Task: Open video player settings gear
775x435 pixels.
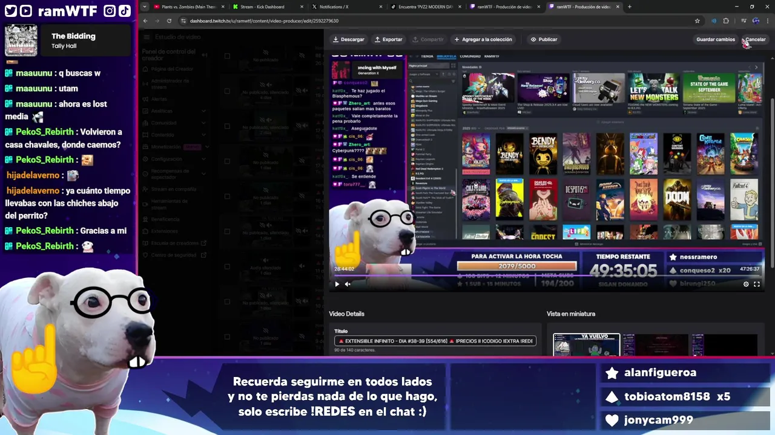Action: tap(746, 284)
